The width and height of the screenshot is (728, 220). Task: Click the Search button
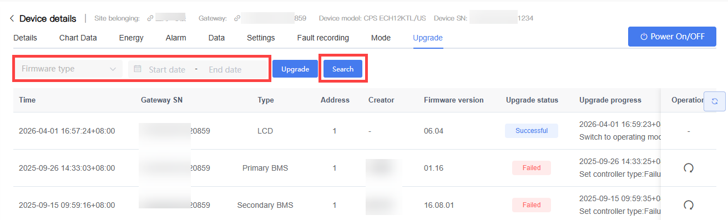pos(343,69)
